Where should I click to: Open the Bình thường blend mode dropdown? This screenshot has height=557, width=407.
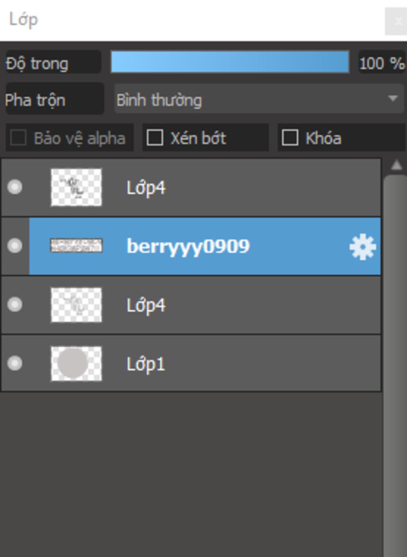(259, 99)
